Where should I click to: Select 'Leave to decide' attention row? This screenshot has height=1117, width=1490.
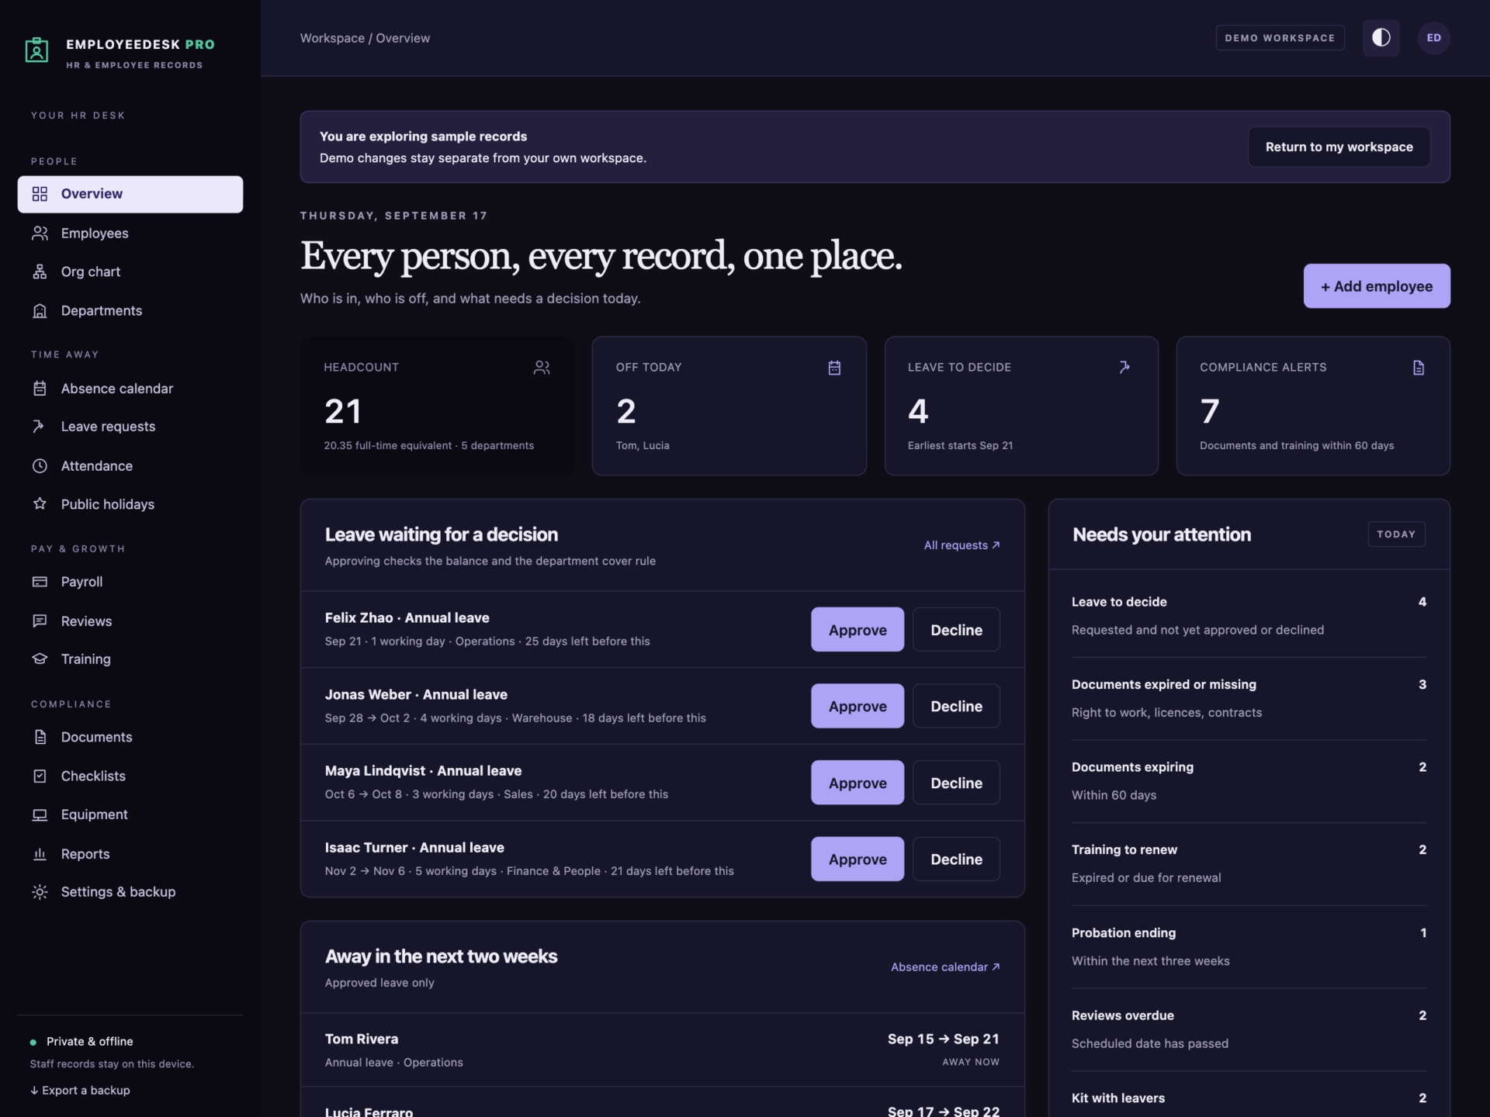tap(1249, 615)
